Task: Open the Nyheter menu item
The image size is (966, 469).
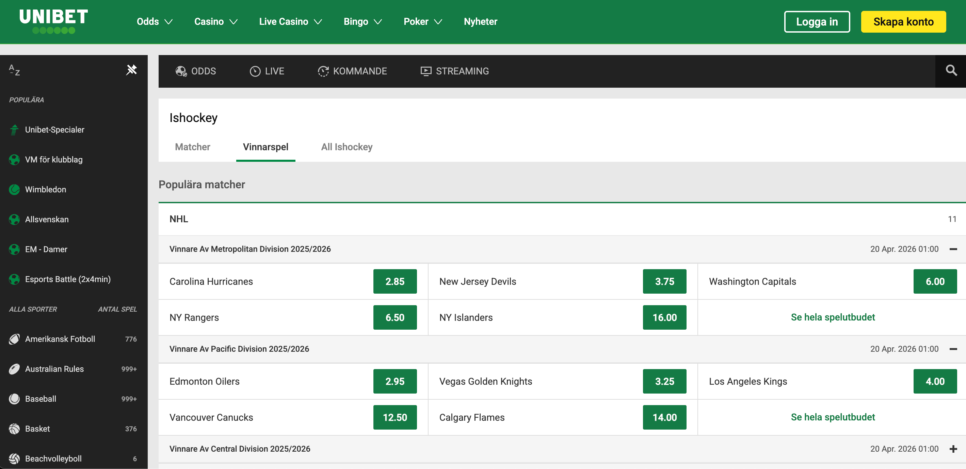Action: click(x=480, y=22)
